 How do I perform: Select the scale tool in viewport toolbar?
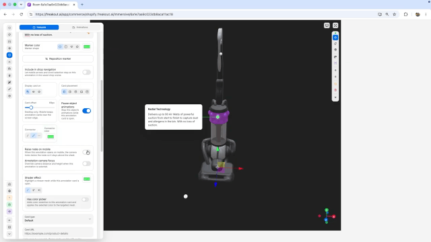click(335, 50)
